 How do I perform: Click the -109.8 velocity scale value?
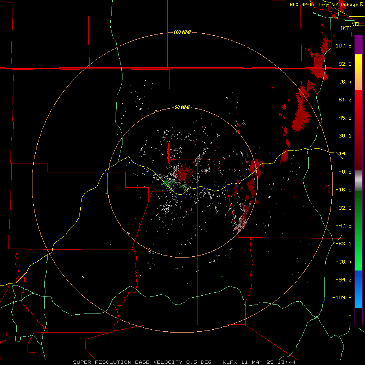click(342, 298)
